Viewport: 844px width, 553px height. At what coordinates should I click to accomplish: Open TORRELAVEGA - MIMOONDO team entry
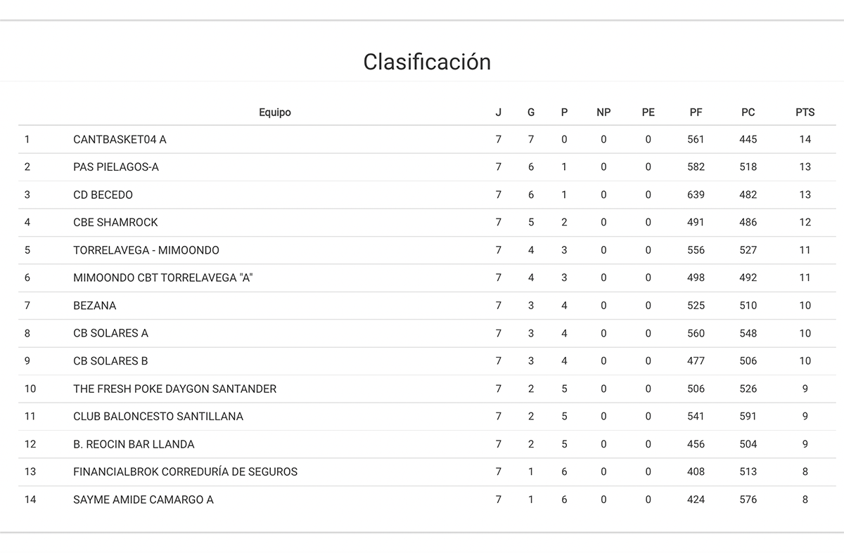(146, 250)
